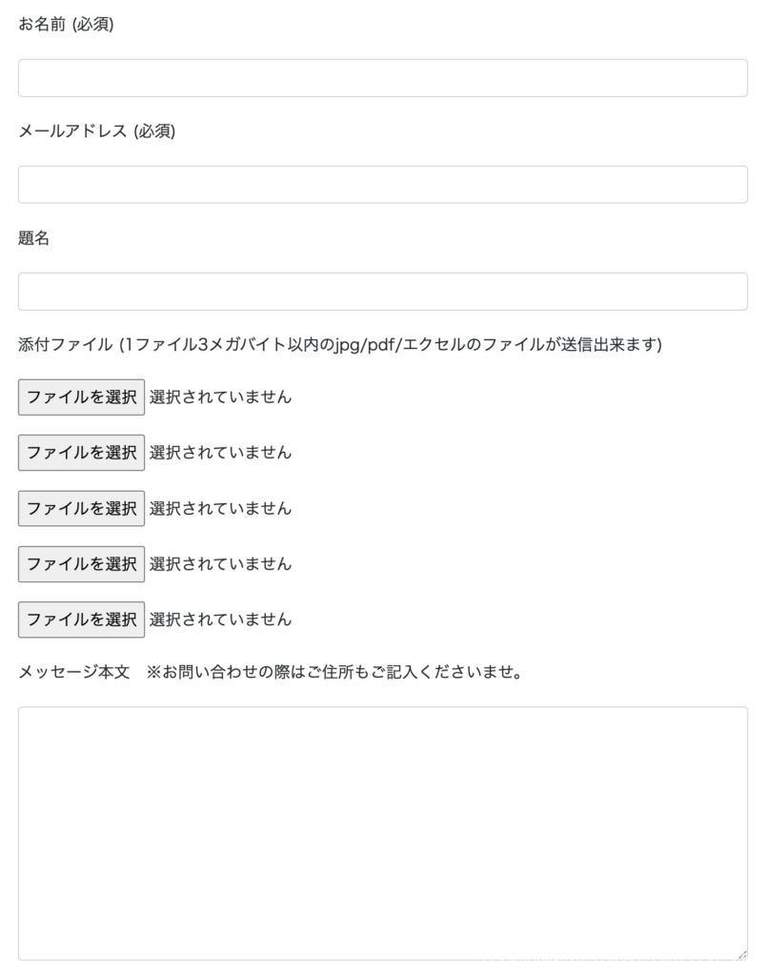768x976 pixels.
Task: Click the first 選択されていません status text
Action: point(220,397)
